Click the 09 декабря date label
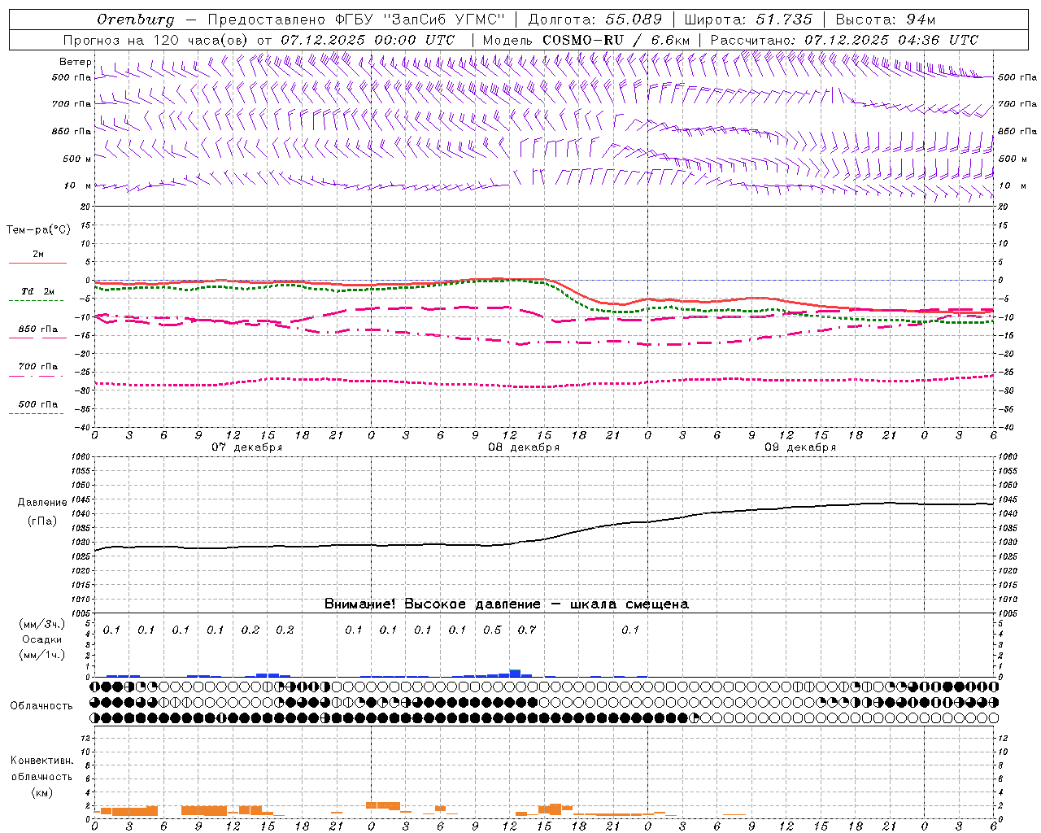This screenshot has height=833, width=1041. coord(800,447)
